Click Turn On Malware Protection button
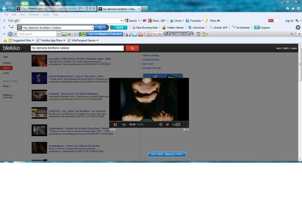 coord(101,34)
